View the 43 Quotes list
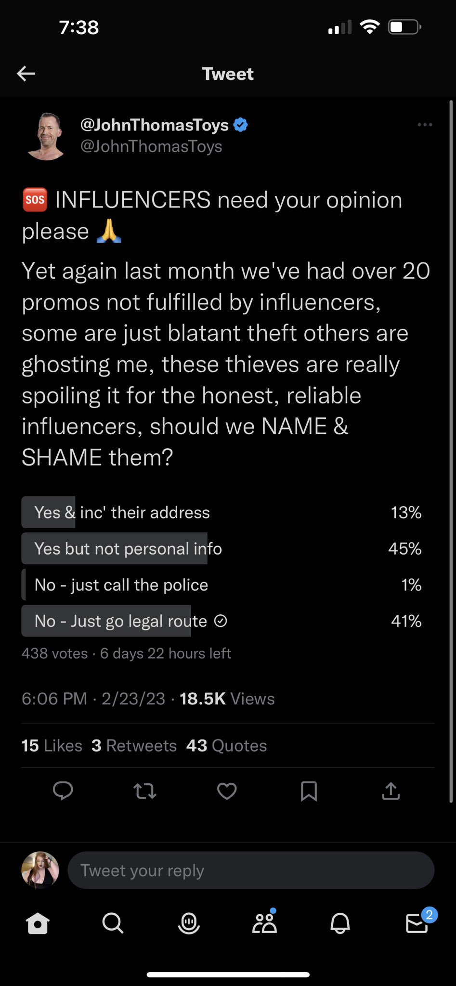456x986 pixels. coord(226,745)
